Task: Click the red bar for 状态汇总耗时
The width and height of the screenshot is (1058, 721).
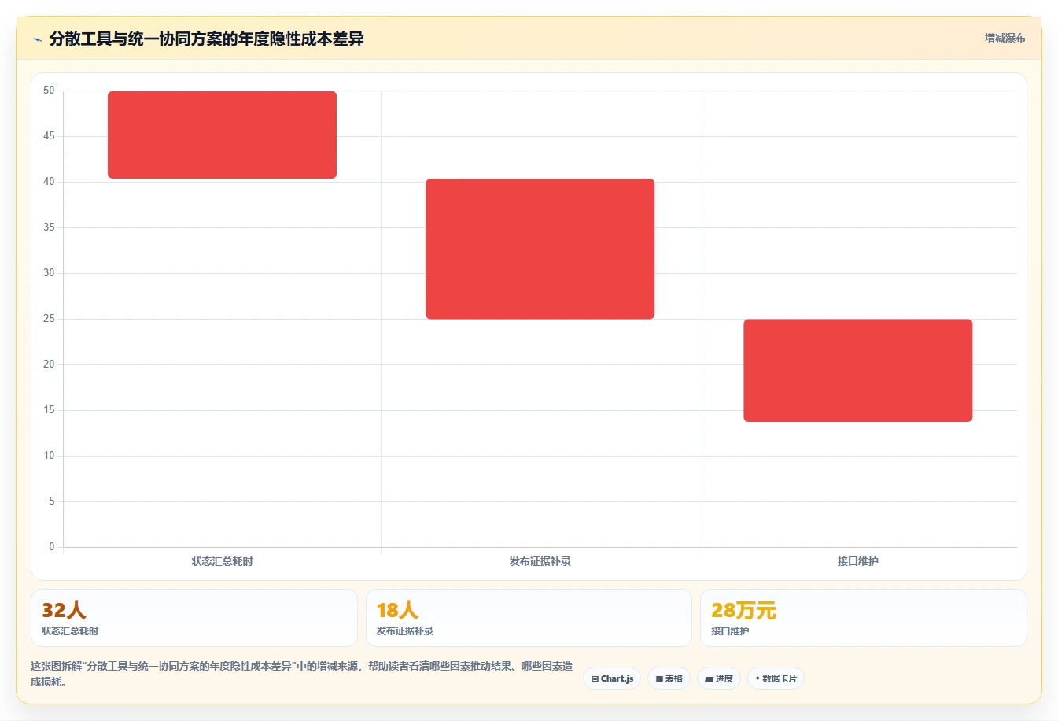Action: (x=222, y=135)
